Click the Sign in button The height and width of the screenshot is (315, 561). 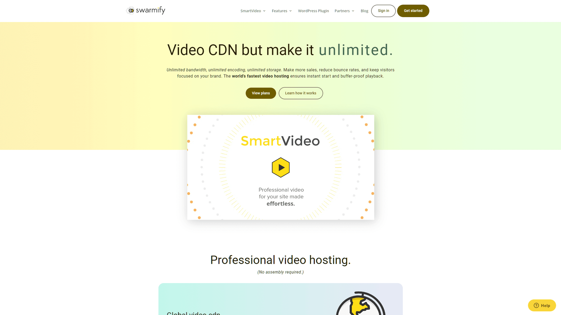(383, 11)
